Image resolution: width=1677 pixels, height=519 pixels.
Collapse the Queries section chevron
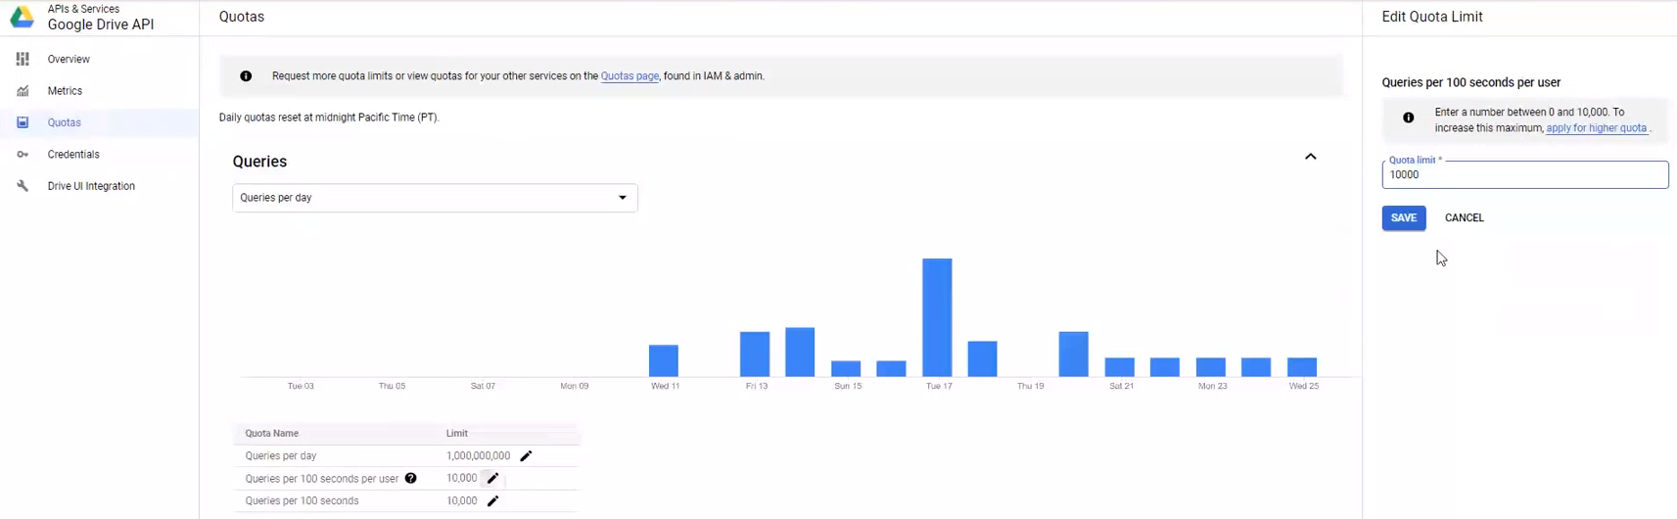tap(1310, 157)
